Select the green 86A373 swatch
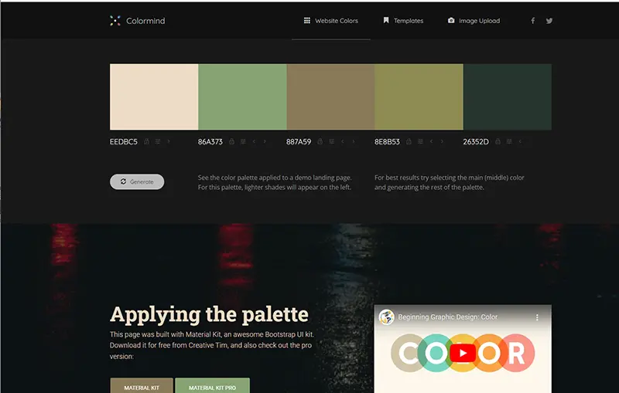619x393 pixels. (242, 97)
